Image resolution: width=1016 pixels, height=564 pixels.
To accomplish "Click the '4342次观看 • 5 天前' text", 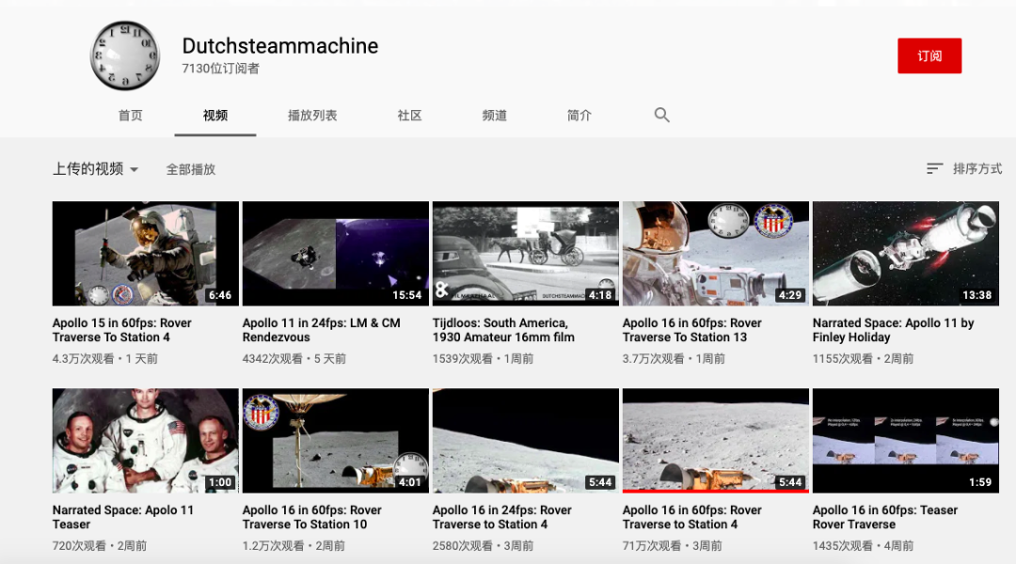I will pyautogui.click(x=294, y=359).
